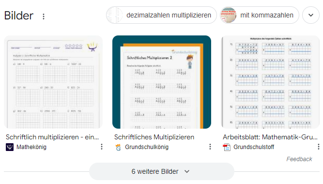Open the Mathekönig worksheet thumbnail
The image size is (323, 184).
pos(53,82)
